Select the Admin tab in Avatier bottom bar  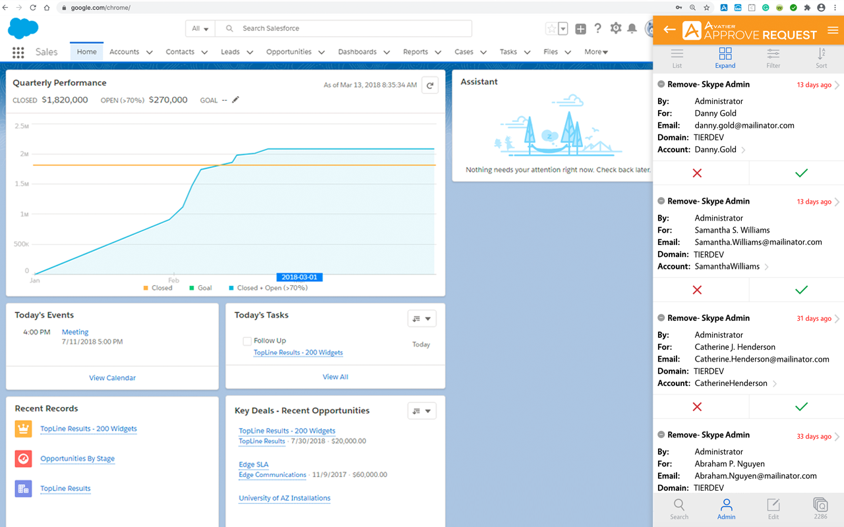coord(726,509)
